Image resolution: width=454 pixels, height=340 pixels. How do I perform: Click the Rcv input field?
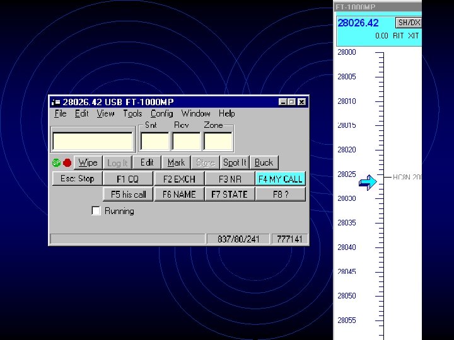[187, 141]
